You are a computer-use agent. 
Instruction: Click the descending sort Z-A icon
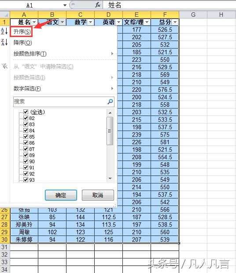(x=4, y=42)
